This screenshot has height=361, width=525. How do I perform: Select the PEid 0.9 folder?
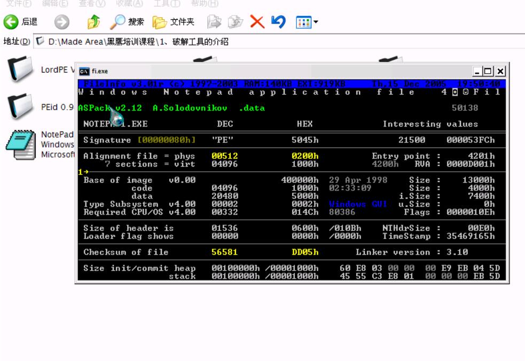click(x=20, y=106)
